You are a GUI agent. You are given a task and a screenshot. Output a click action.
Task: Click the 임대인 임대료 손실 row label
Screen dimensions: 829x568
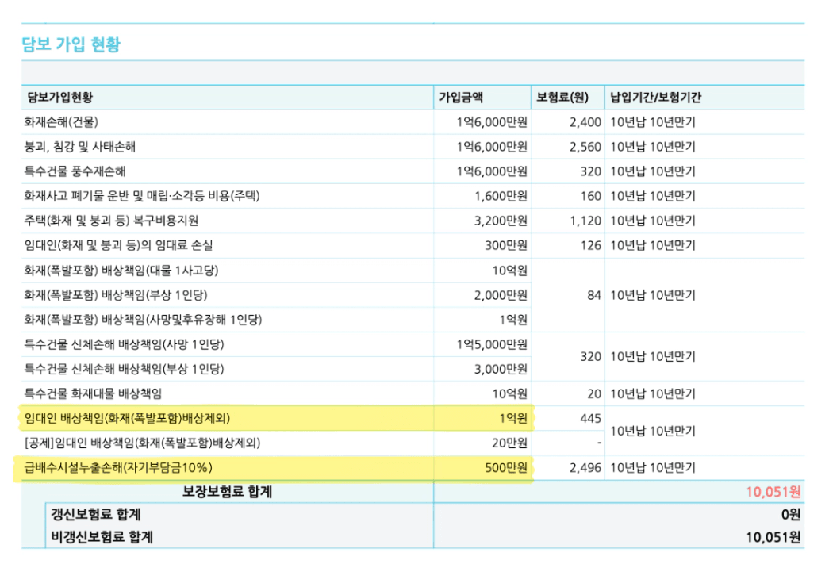tap(118, 245)
